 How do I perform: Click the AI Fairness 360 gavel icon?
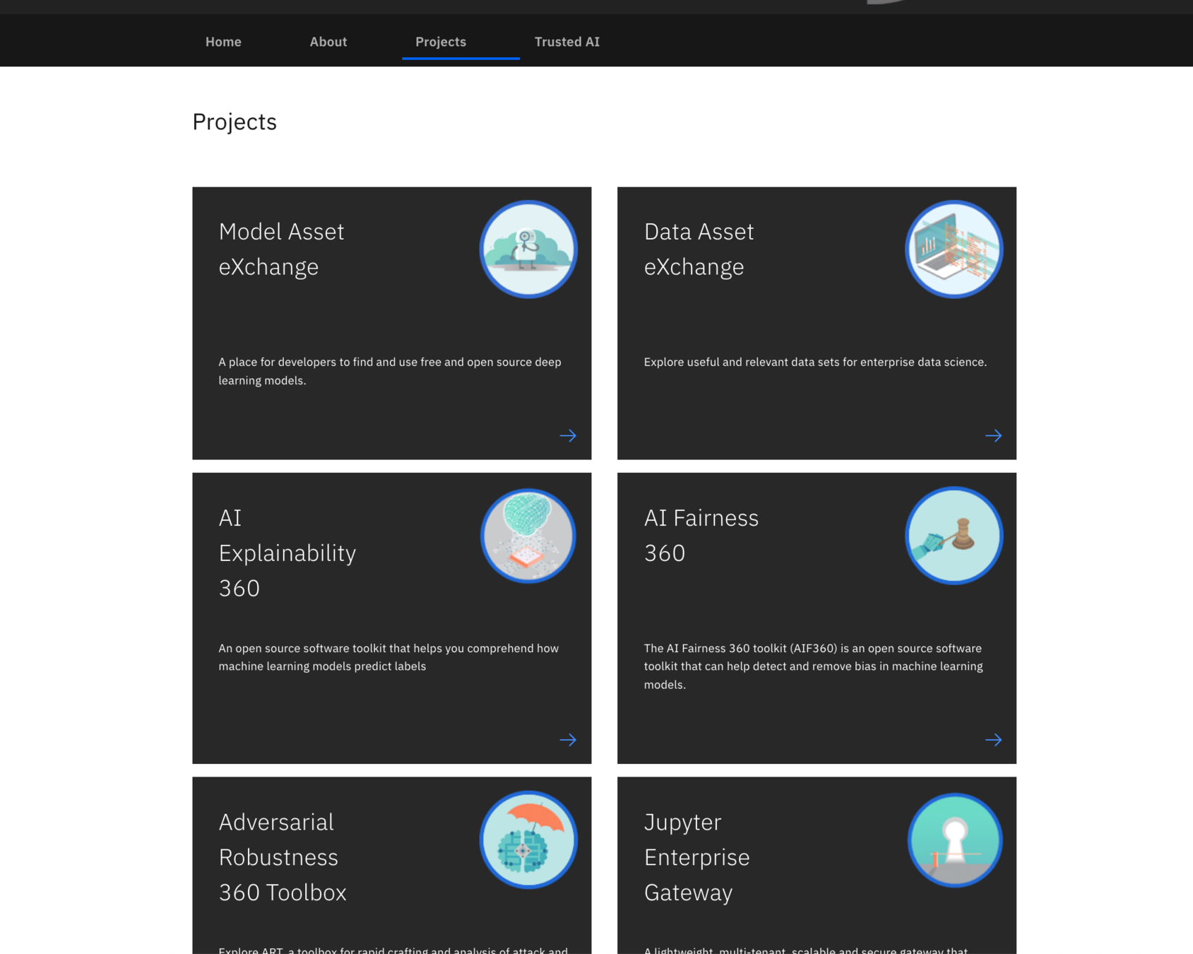[954, 536]
